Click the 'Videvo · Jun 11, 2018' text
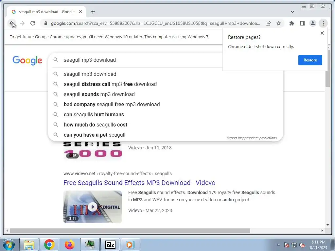Screen dimensions: 335x251 tap(150, 148)
